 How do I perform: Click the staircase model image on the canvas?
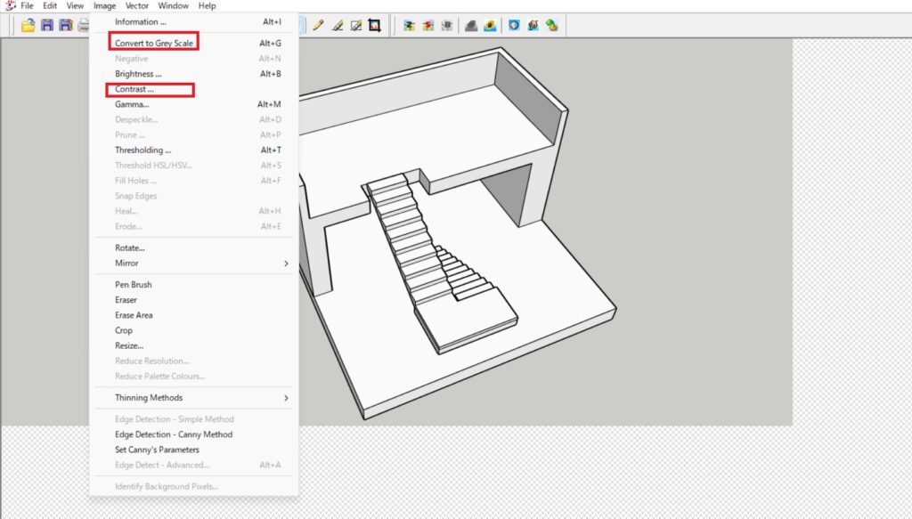point(457,232)
